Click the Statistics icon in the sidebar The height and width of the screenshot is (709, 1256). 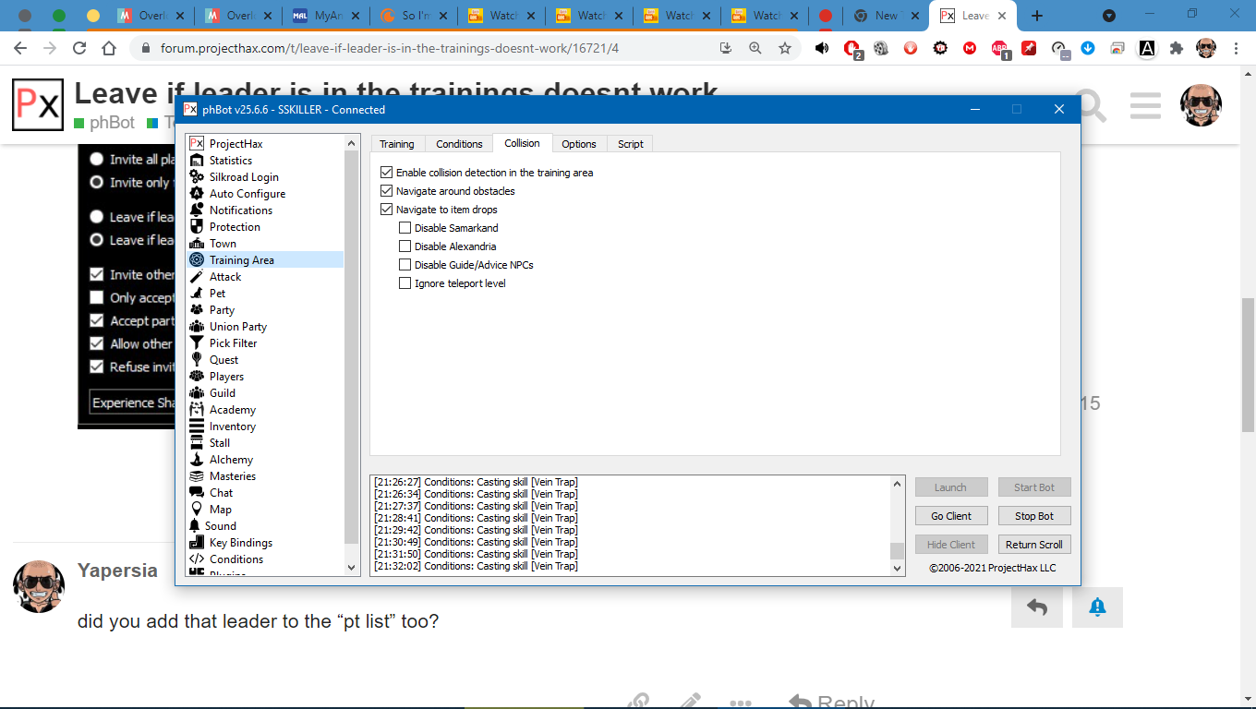196,161
